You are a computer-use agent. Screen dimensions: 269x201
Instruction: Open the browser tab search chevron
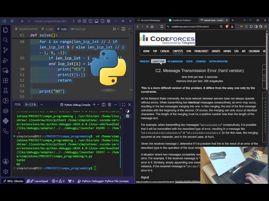(x=245, y=20)
